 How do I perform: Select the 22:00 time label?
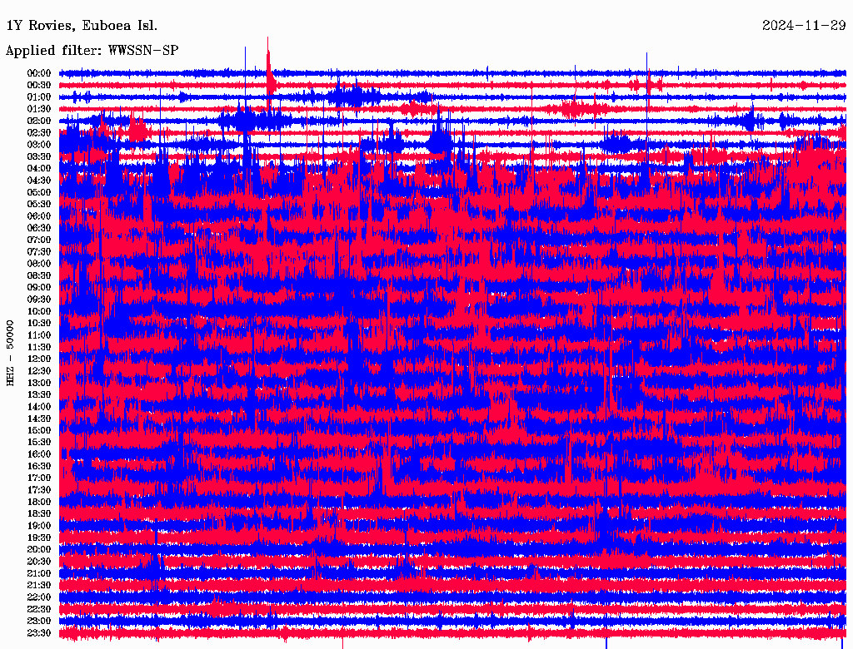click(x=38, y=597)
